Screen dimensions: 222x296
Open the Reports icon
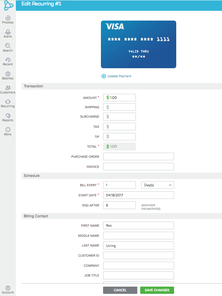click(8, 116)
